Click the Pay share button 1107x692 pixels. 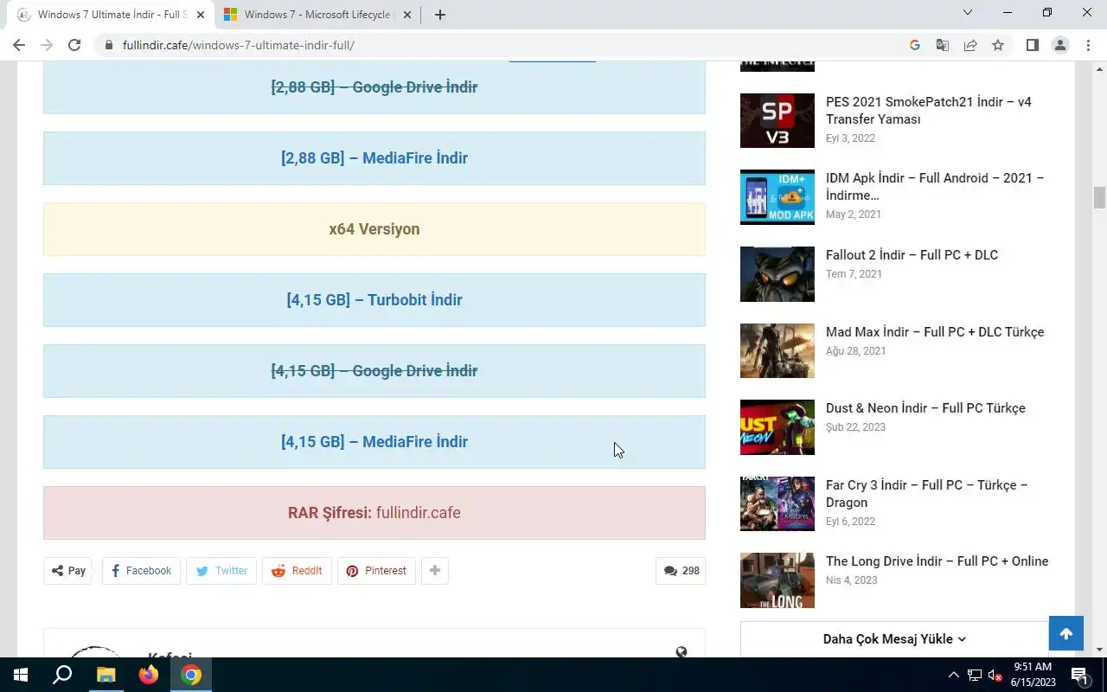pos(67,571)
